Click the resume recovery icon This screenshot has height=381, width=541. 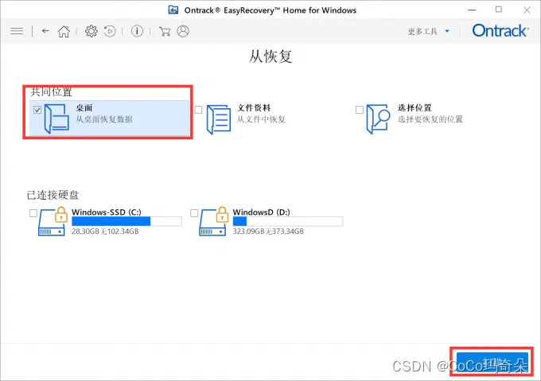[x=110, y=31]
